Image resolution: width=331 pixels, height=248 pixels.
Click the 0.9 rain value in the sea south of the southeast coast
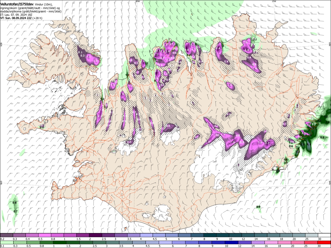pos(258,207)
